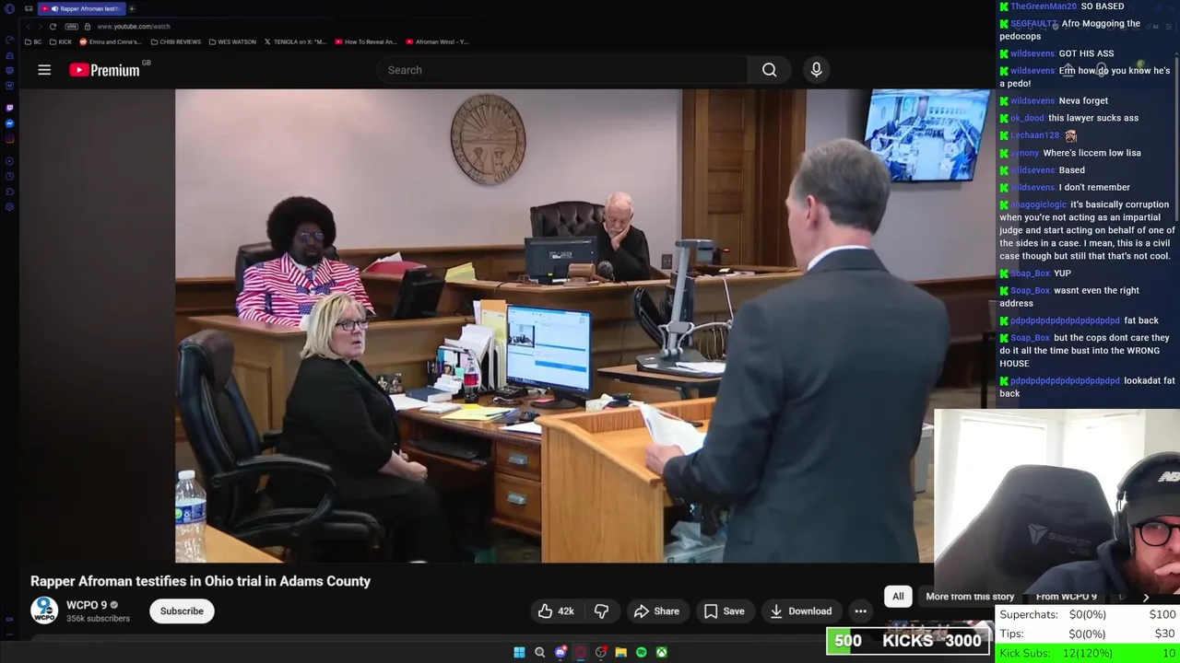Click the green Kick Subs progress bar
The height and width of the screenshot is (663, 1180).
[1088, 653]
